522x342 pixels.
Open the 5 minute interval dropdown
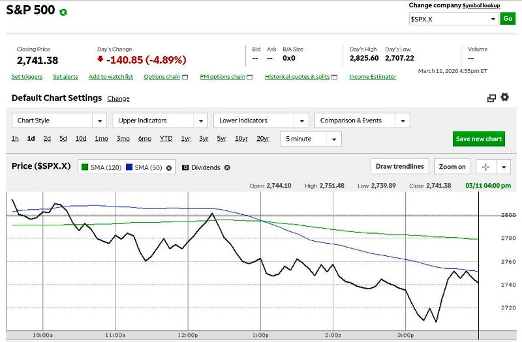[x=311, y=139]
